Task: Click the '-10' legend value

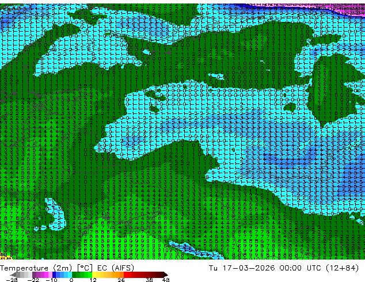Action: tap(51, 280)
